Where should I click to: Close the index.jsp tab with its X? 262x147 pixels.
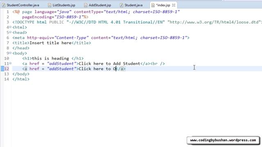tap(174, 5)
